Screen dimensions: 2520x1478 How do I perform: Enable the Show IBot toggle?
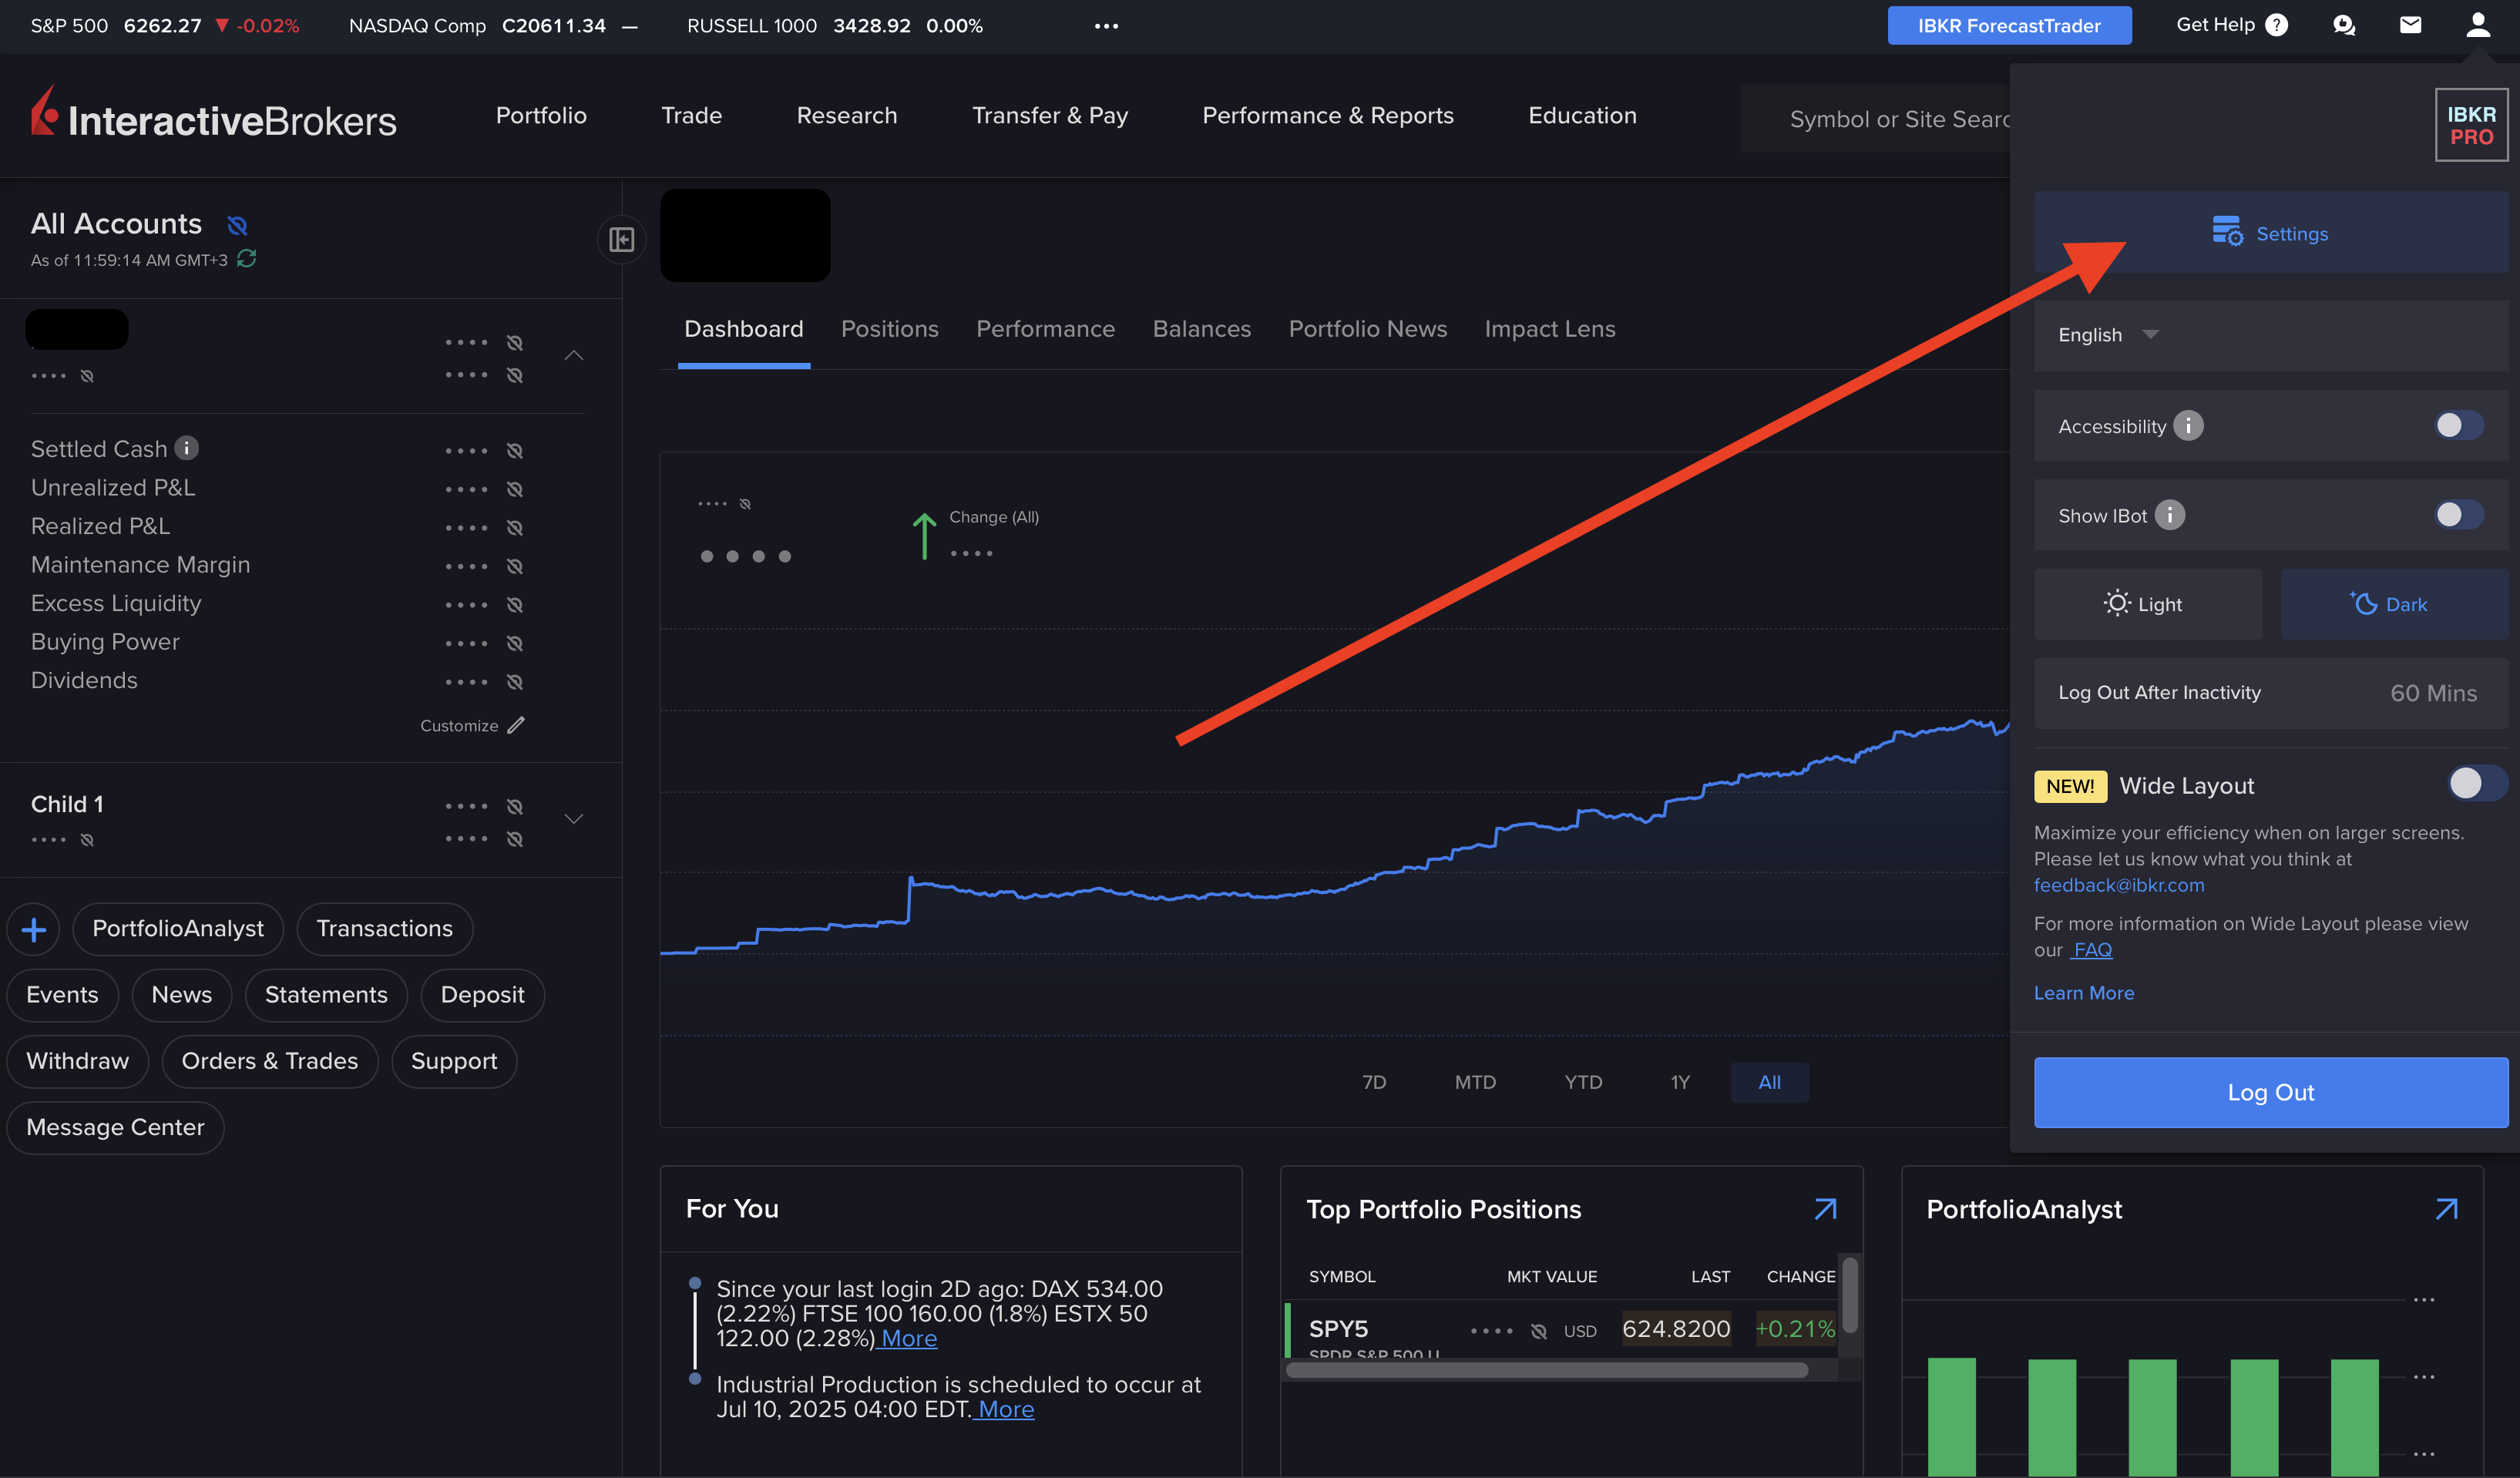coord(2458,515)
